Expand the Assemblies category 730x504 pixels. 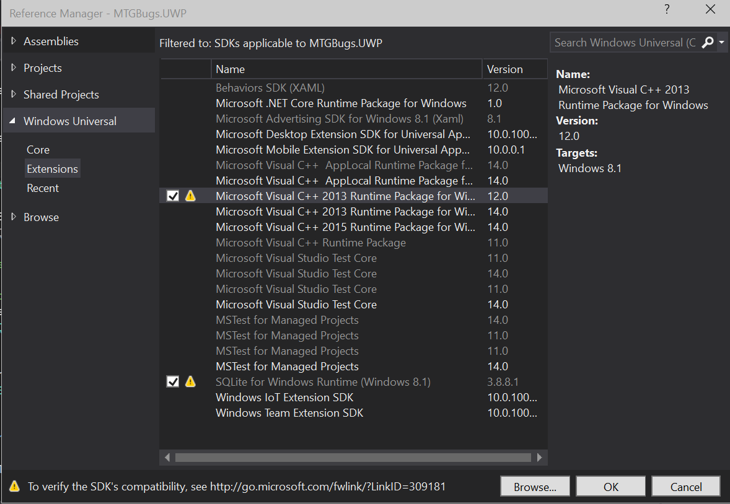(x=14, y=41)
